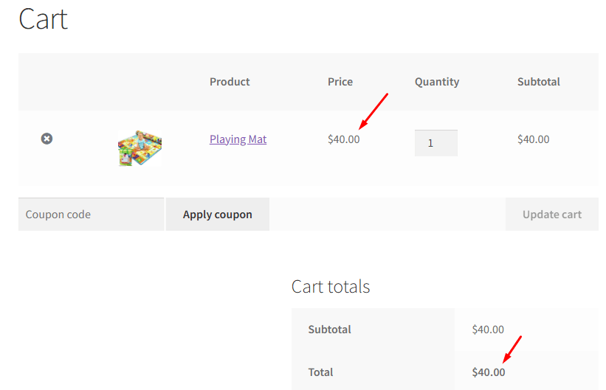
Task: Click the Subtotal amount under Cart totals
Action: (488, 330)
